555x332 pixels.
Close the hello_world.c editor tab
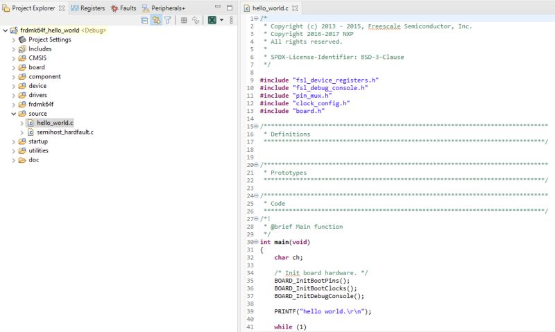pos(295,8)
